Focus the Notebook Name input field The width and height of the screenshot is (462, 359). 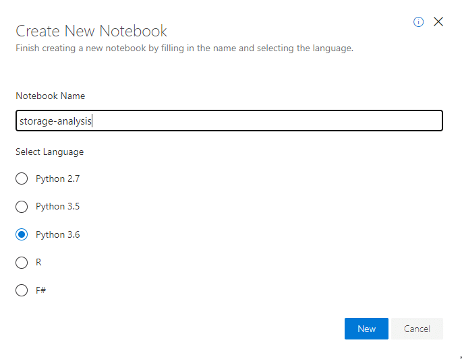[229, 121]
